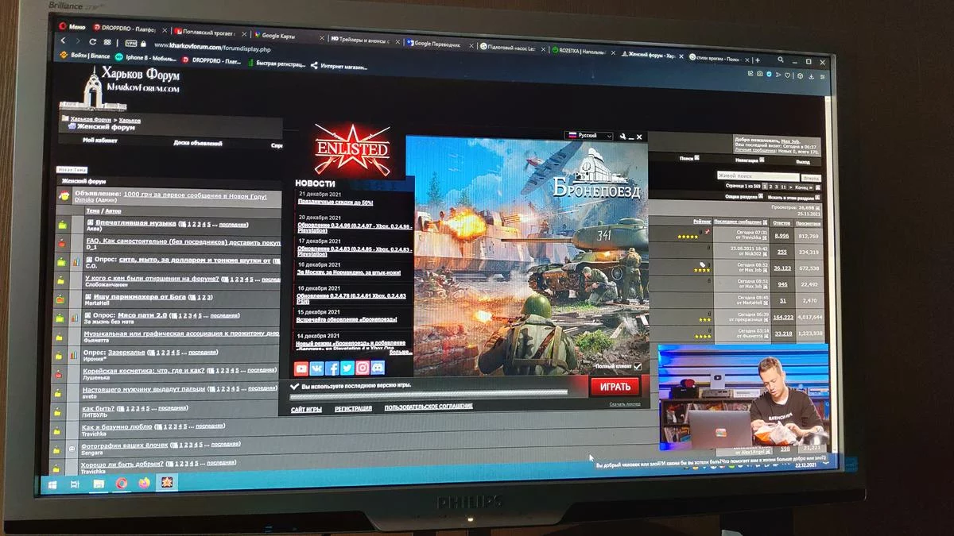Viewport: 954px width, 536px height.
Task: Expand 'Искать в этом разделе' dropdown
Action: (x=793, y=197)
